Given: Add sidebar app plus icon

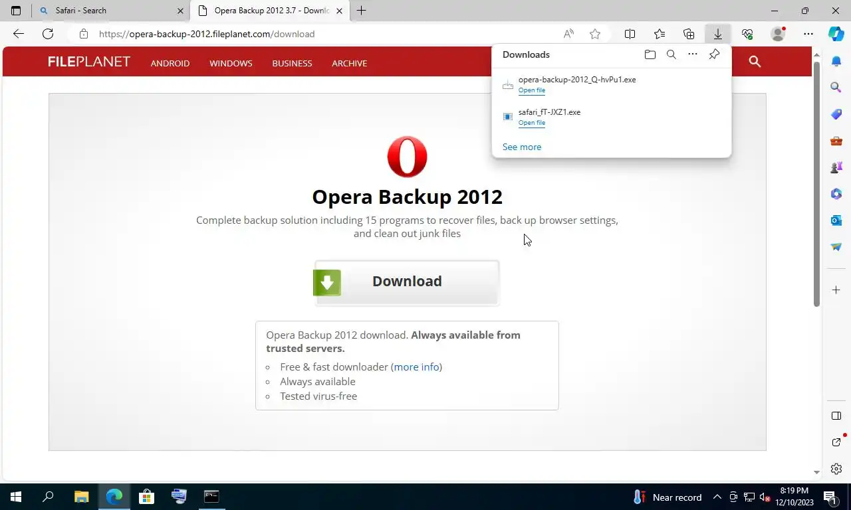Looking at the screenshot, I should click(x=836, y=290).
